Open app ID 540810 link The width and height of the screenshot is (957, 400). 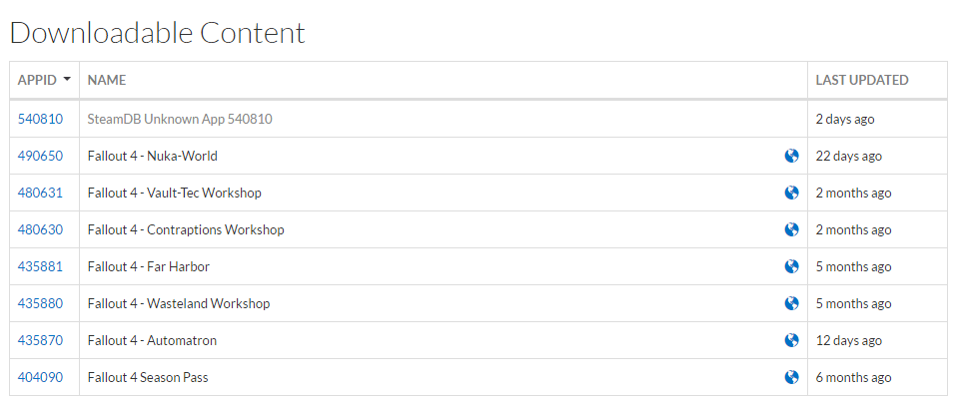click(40, 119)
